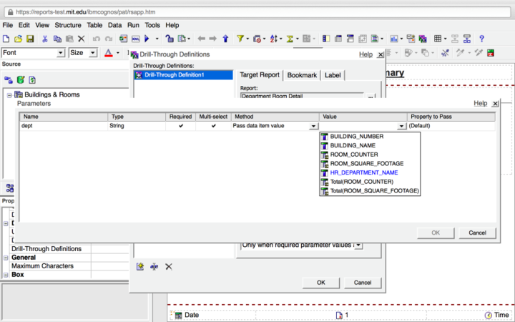This screenshot has width=515, height=322.
Task: Click the New Drill-Through Definition icon
Action: point(140,266)
